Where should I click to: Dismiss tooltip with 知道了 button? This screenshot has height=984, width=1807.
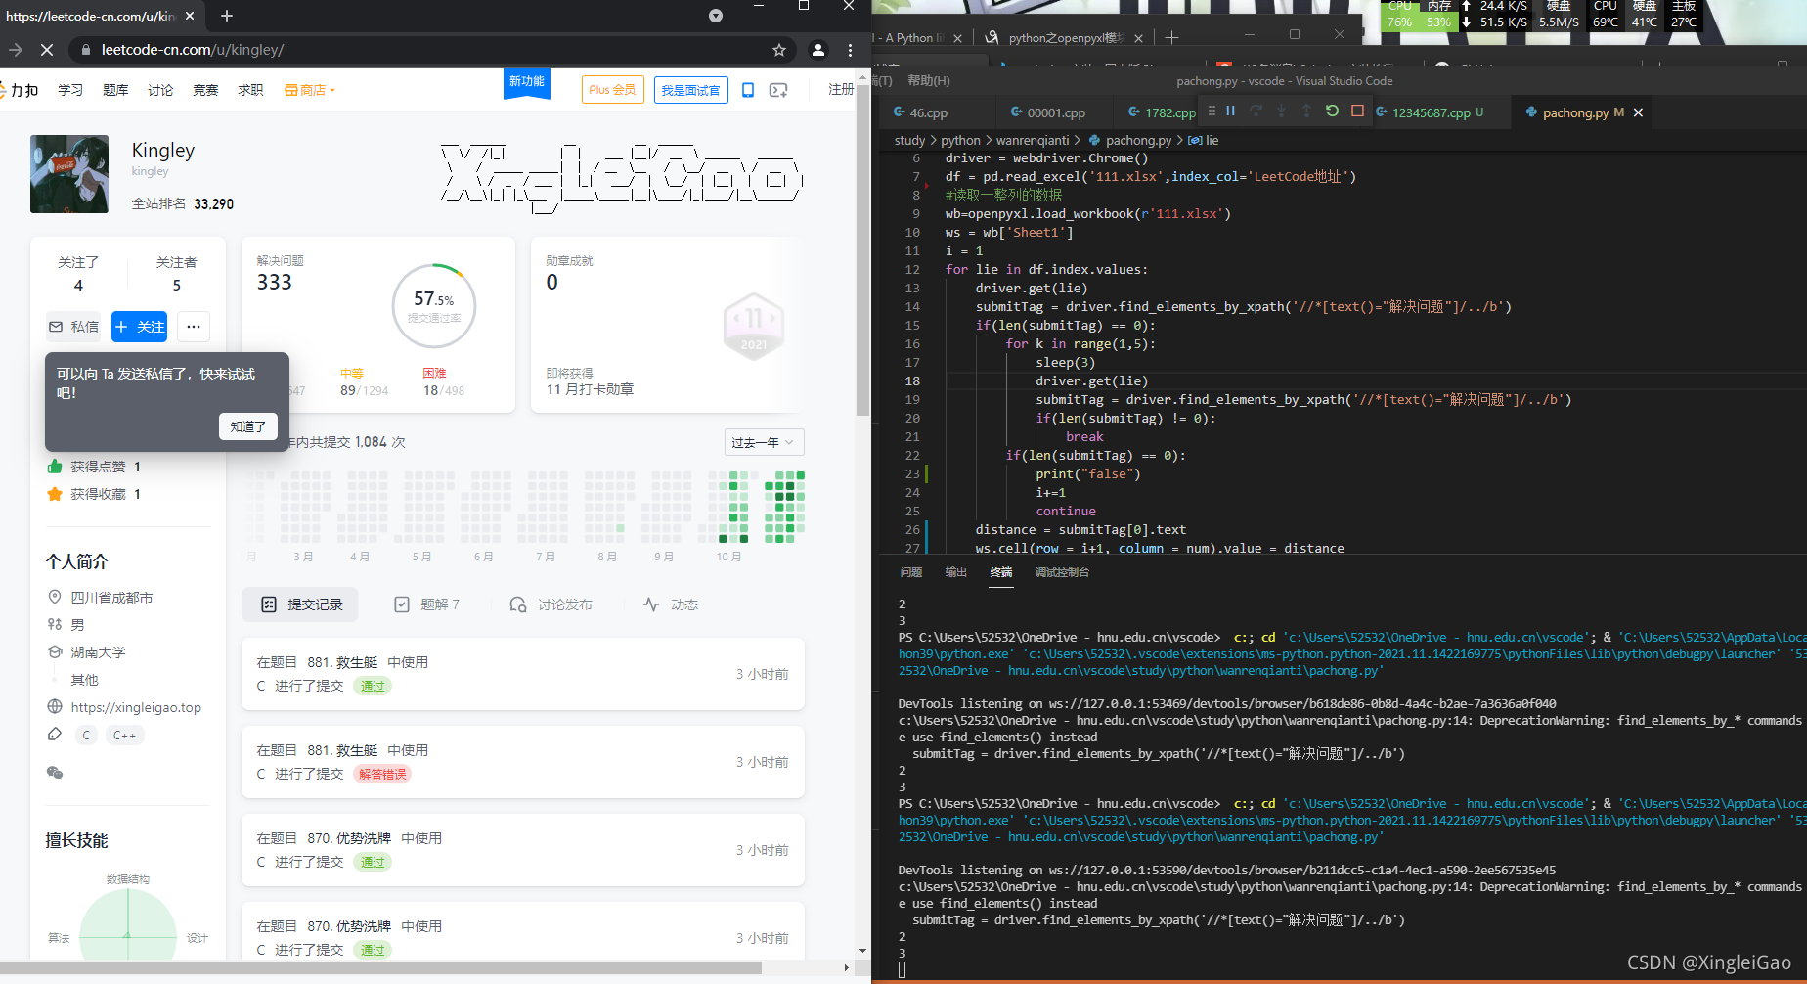[248, 426]
